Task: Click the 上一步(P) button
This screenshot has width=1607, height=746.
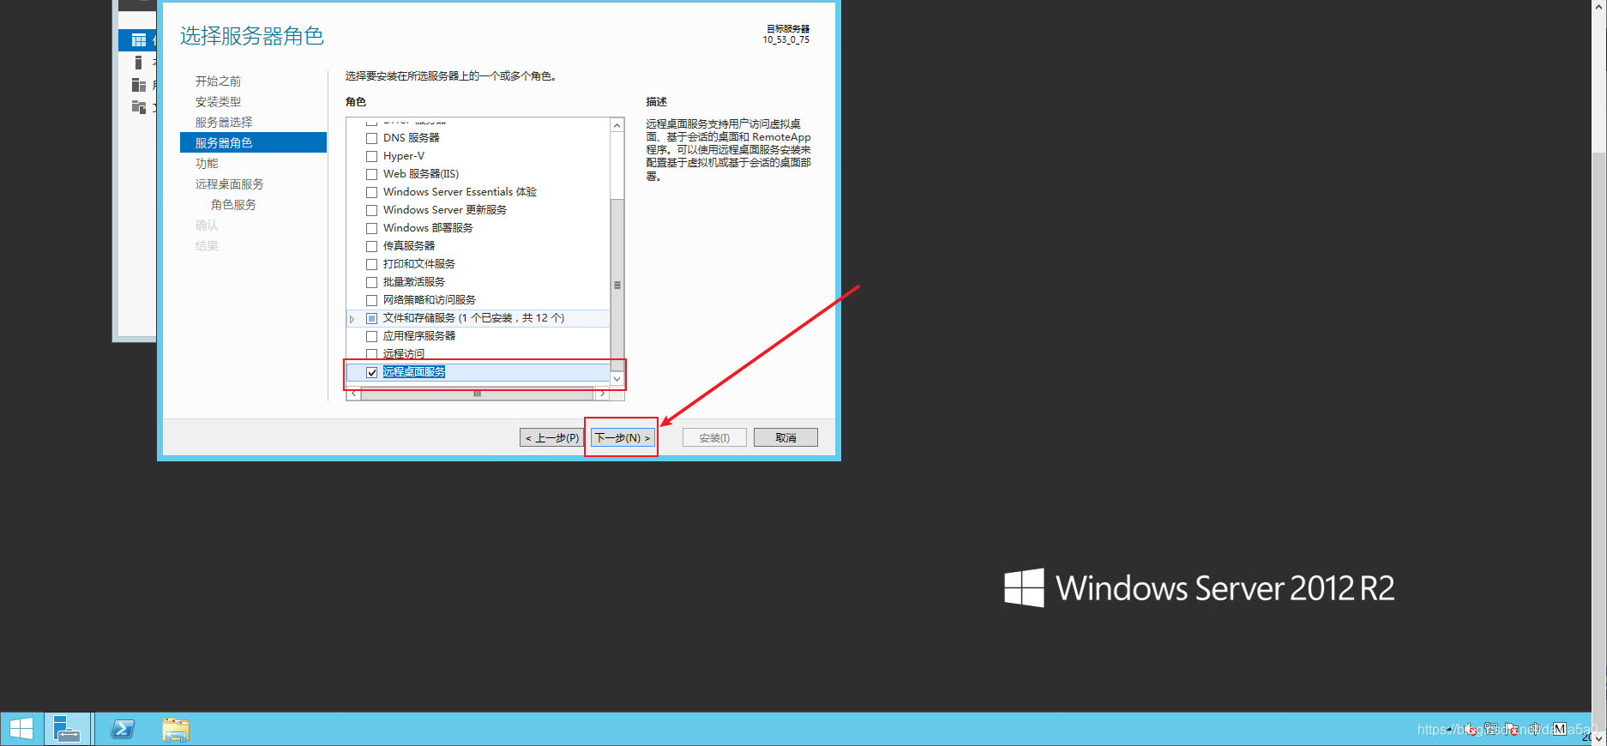Action: pyautogui.click(x=551, y=437)
